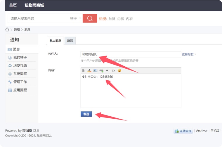
Task: Open 首页 in the top navigation
Action: point(13,5)
